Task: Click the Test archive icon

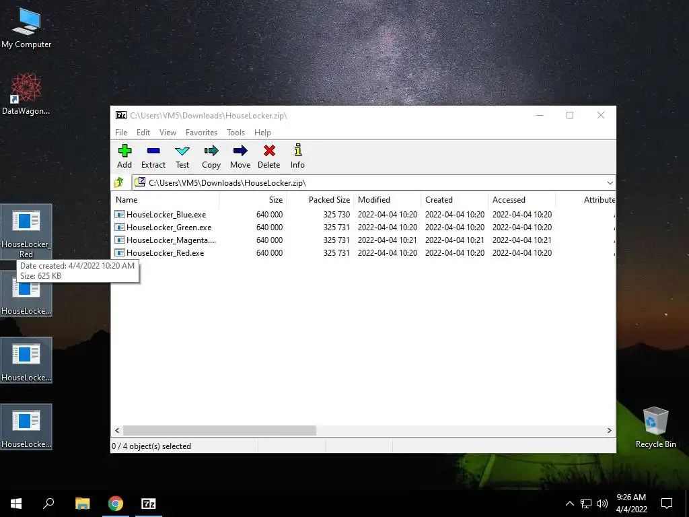Action: [x=182, y=151]
